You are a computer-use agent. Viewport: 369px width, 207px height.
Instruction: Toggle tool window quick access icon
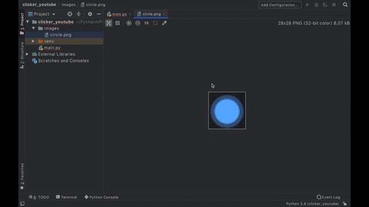(x=22, y=204)
